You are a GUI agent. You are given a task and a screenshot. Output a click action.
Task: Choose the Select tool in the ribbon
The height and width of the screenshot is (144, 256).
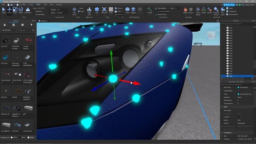tap(4, 10)
